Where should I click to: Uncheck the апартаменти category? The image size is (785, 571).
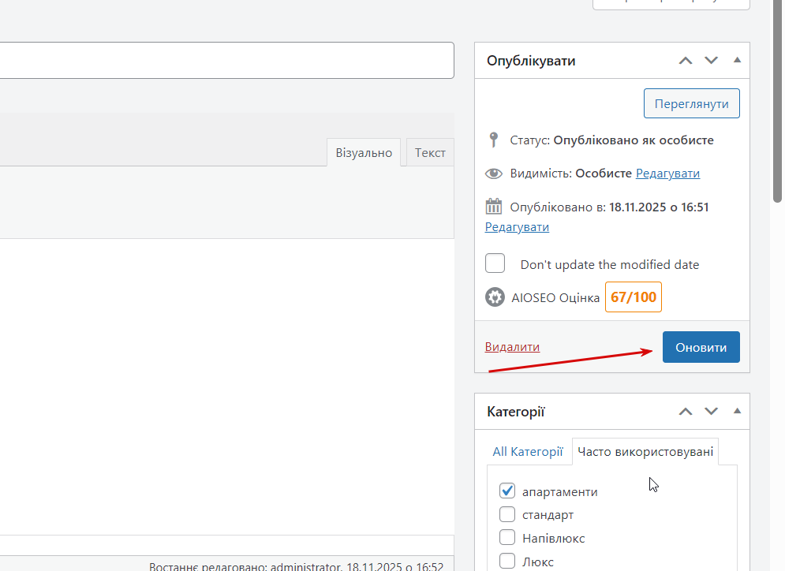(507, 491)
